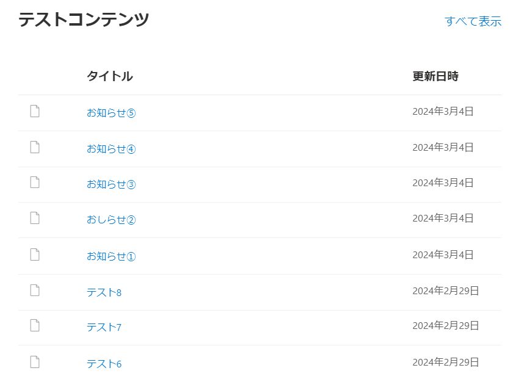Open the すべて表示 link
Screen dimensions: 518x379
click(x=473, y=21)
